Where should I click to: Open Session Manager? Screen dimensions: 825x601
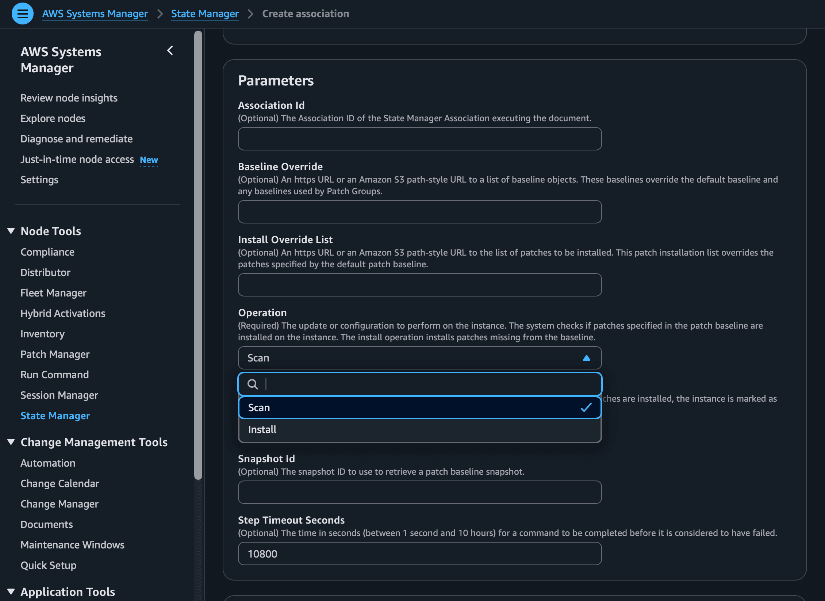(x=59, y=395)
